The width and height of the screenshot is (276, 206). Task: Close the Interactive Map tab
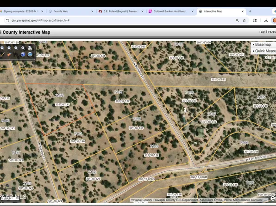tap(242, 11)
